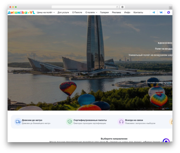180x153 pixels.
Task: Open Доп.услуги menu item
Action: coord(63,12)
